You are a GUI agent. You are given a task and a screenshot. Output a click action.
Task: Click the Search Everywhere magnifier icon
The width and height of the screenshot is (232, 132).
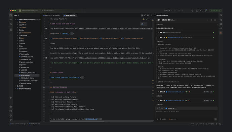pyautogui.click(x=201, y=11)
